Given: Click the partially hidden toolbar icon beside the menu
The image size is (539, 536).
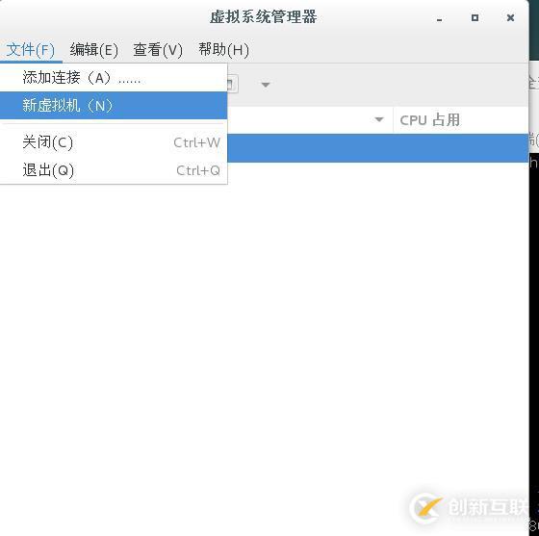Looking at the screenshot, I should [x=232, y=85].
